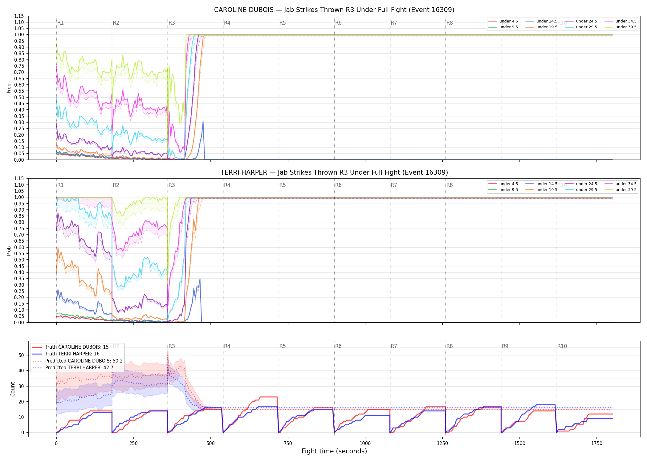Click 'under 19.5' legend entry in Terri Harper chart
Screen dimensions: 647x462
pyautogui.click(x=542, y=190)
